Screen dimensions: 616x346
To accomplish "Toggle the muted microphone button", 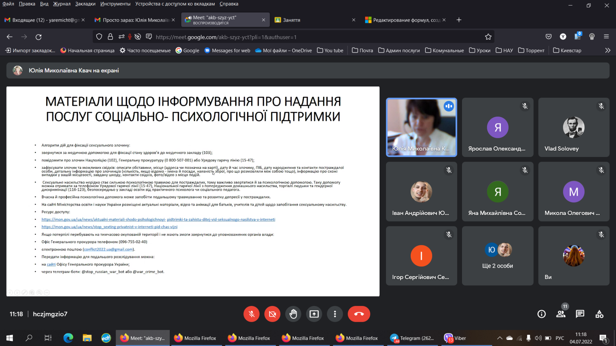I will click(x=252, y=314).
